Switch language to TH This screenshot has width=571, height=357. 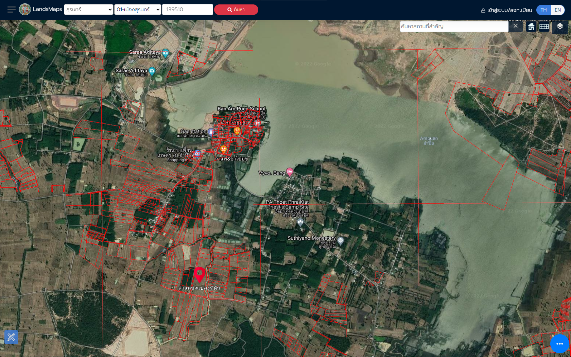click(543, 10)
